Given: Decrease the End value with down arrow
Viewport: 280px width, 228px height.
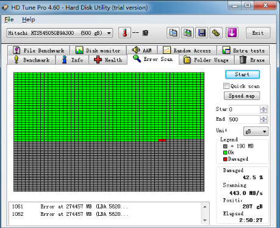Looking at the screenshot, I should [264, 121].
